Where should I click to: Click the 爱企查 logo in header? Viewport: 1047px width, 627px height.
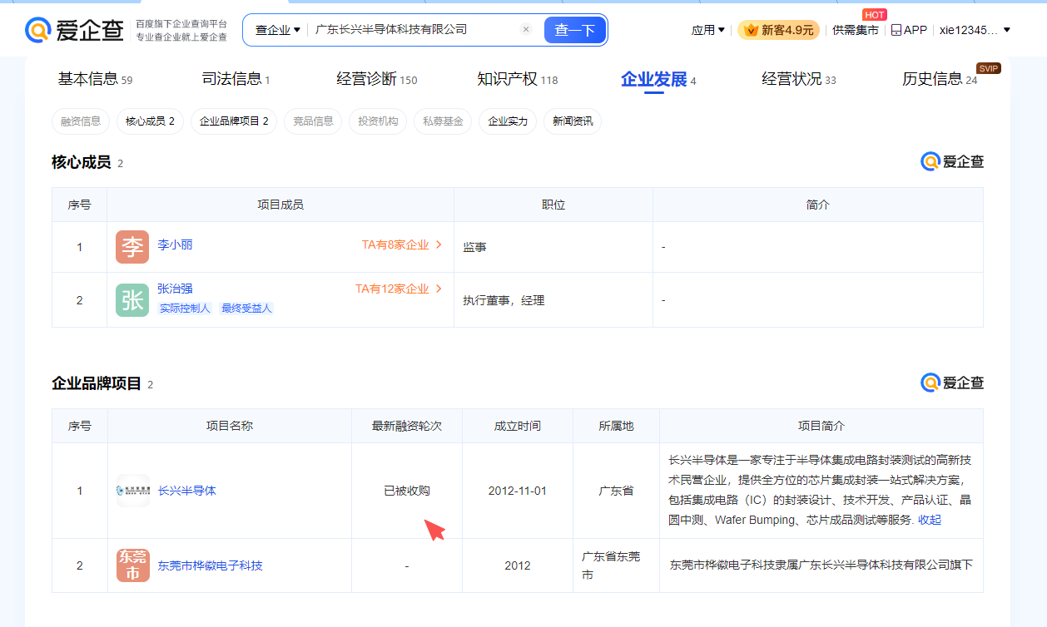point(75,31)
